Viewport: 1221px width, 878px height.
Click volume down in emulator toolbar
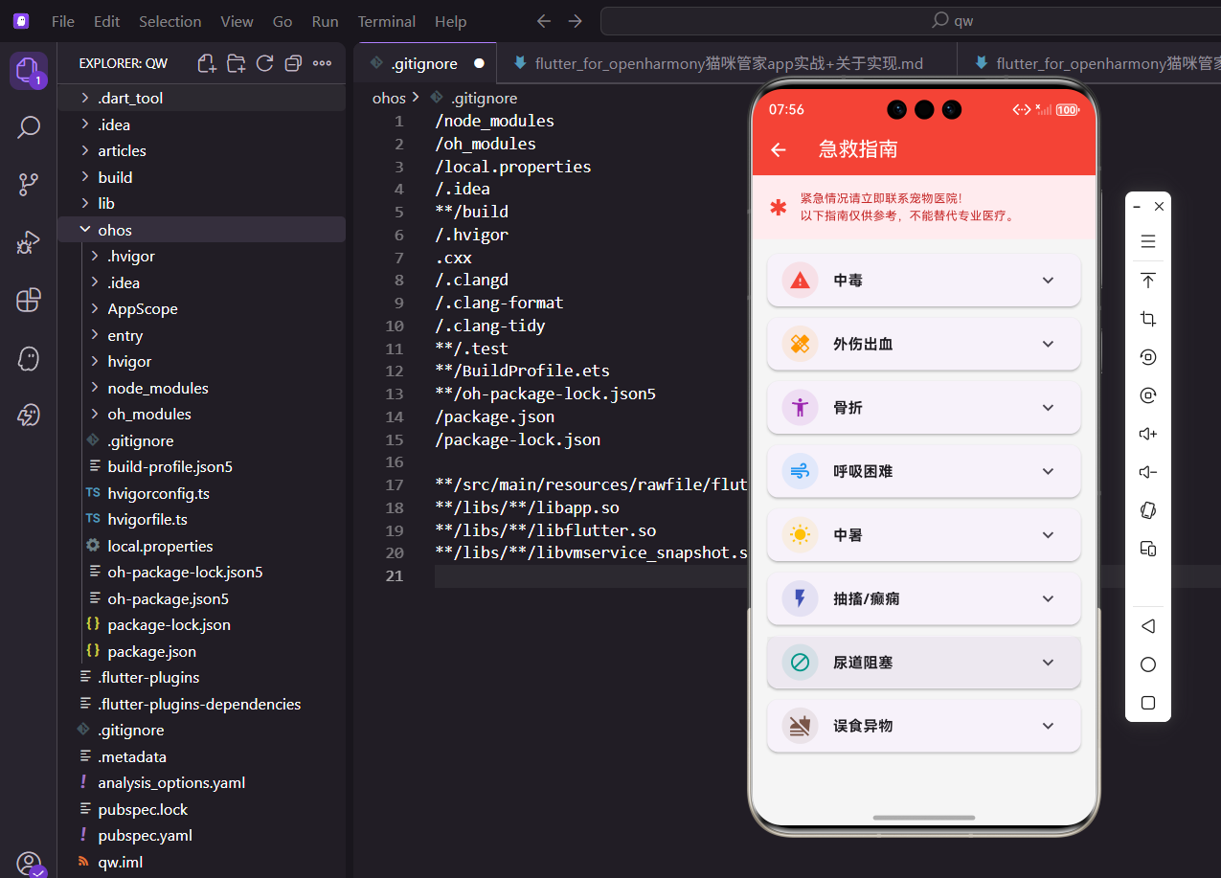point(1148,472)
